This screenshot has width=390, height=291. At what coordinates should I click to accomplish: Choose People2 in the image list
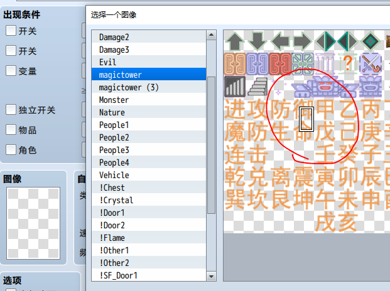(149, 137)
